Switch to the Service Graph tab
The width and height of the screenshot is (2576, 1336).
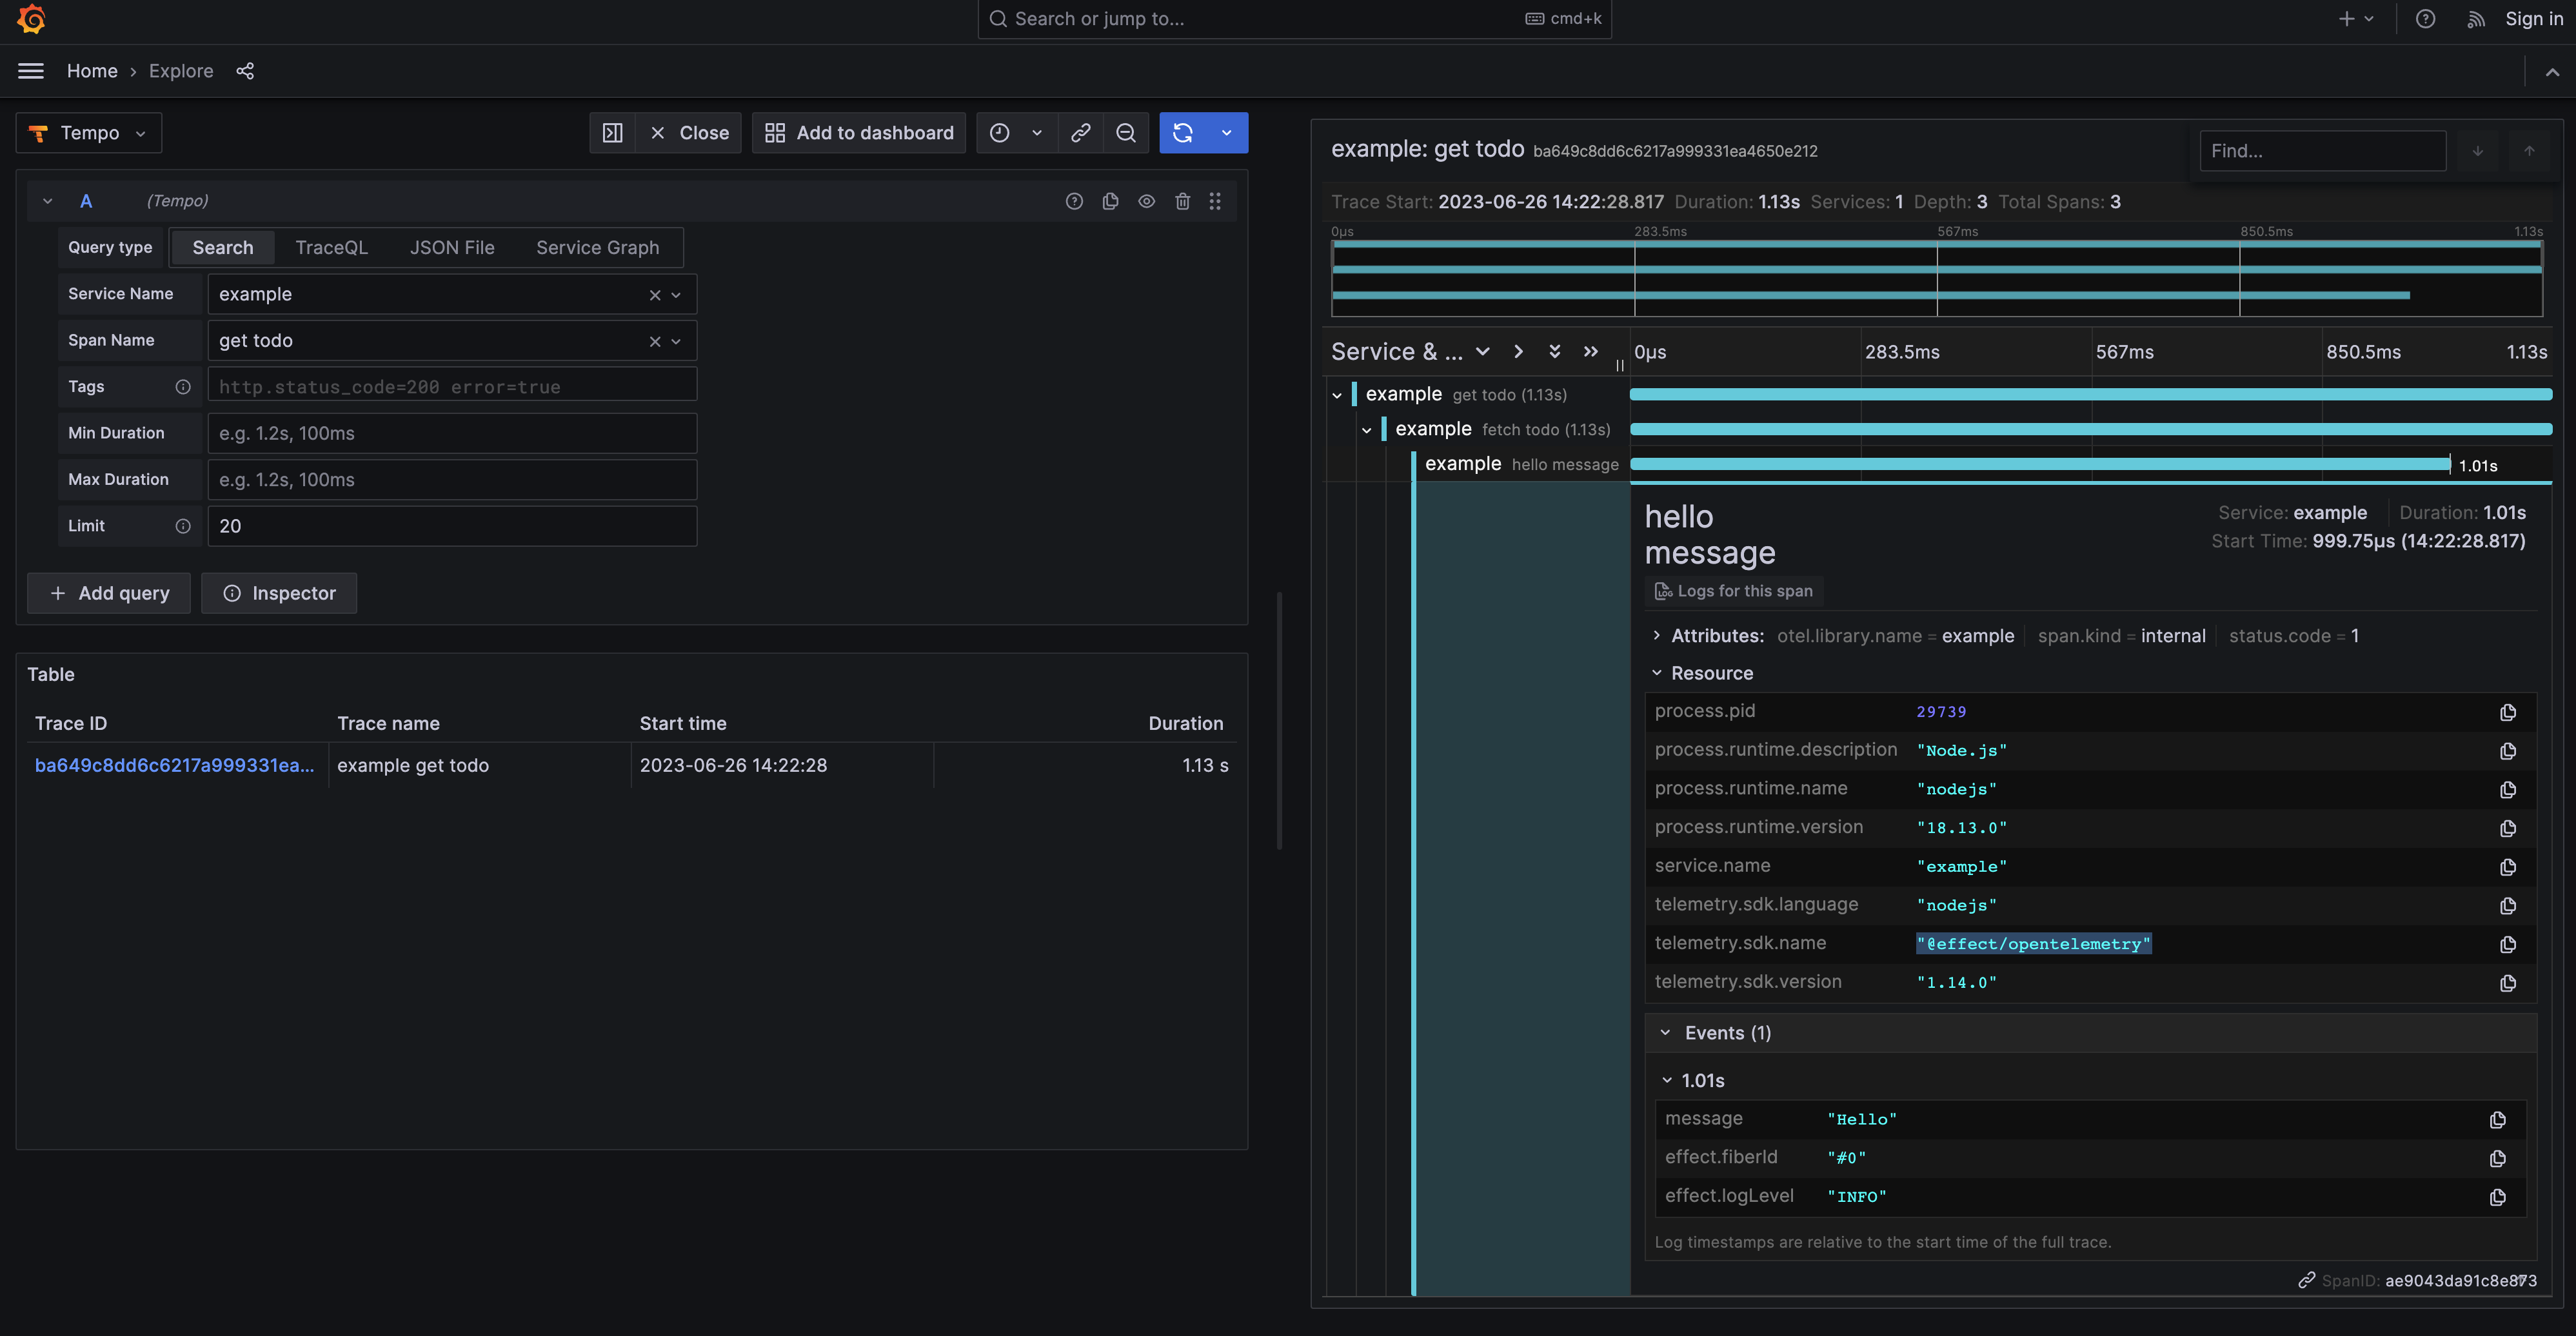click(597, 247)
